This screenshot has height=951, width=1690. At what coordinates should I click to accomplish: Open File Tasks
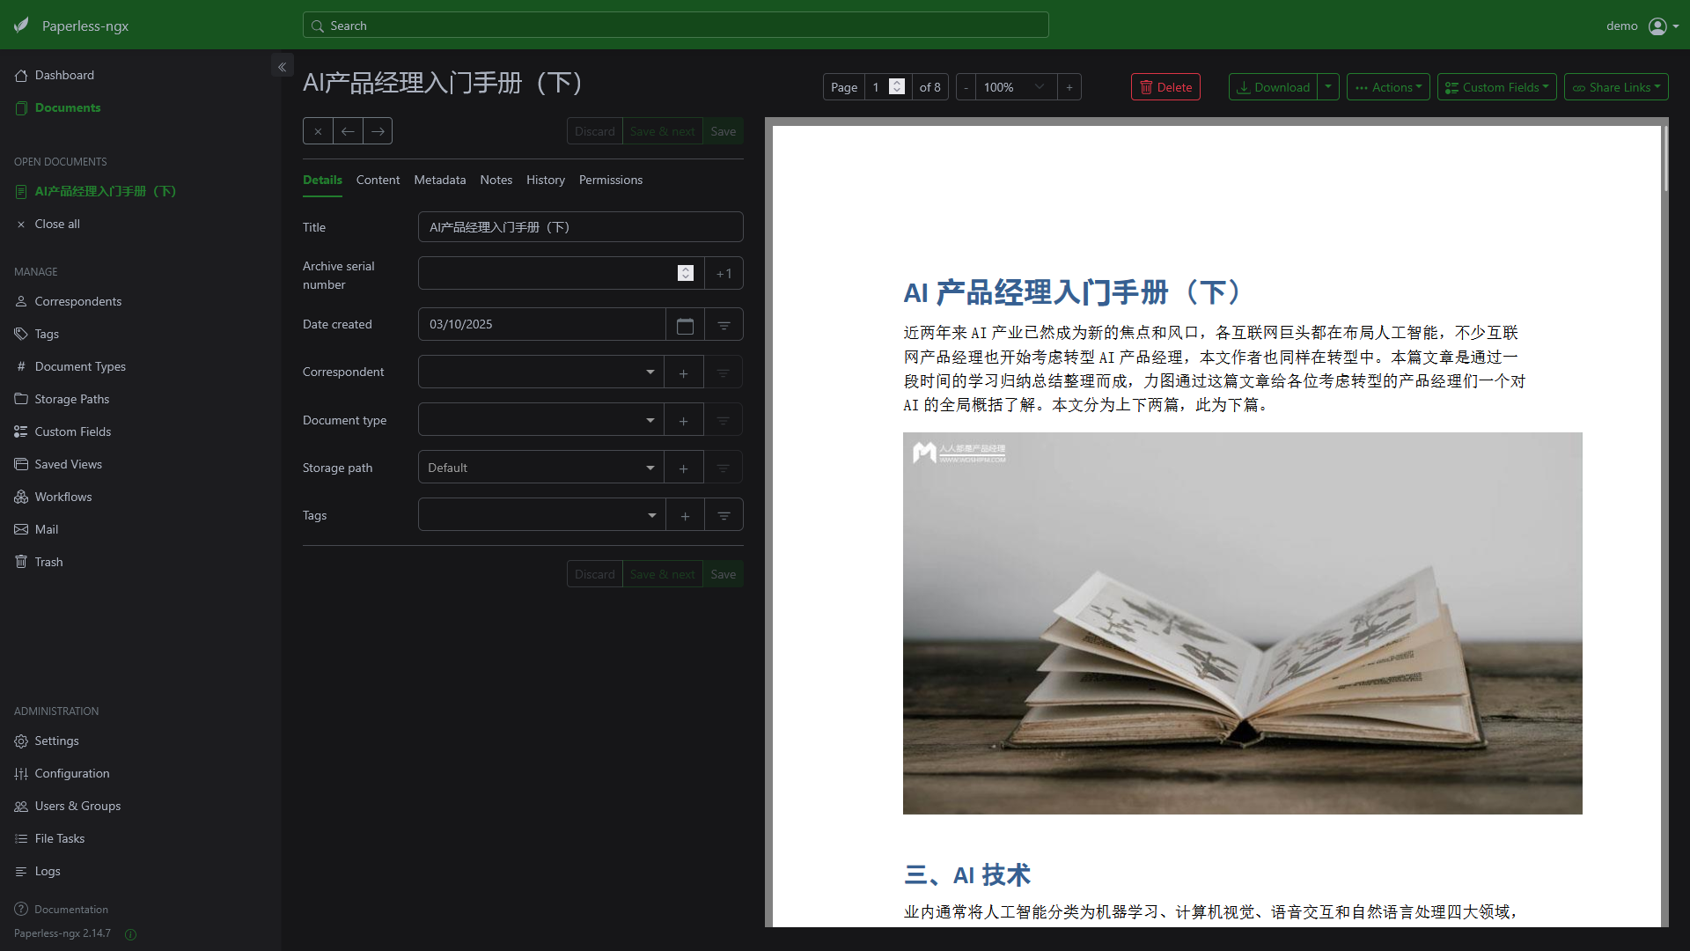(x=141, y=838)
